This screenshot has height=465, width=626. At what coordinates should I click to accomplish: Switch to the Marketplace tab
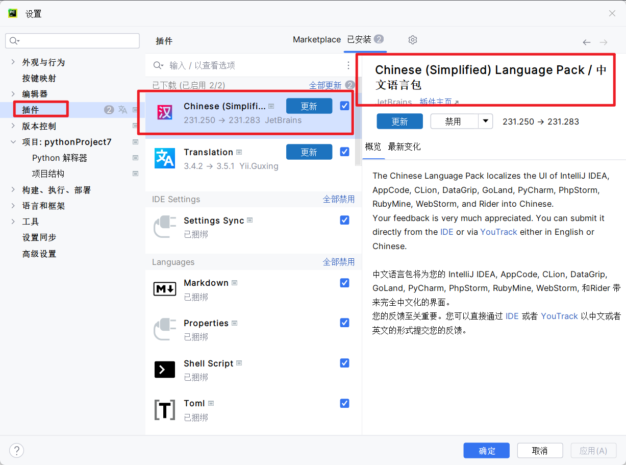[316, 40]
